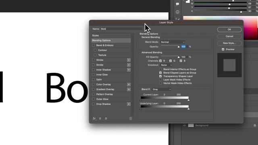The height and width of the screenshot is (145, 258).
Task: Click Current Layer white point slider handle
Action: (188, 100)
